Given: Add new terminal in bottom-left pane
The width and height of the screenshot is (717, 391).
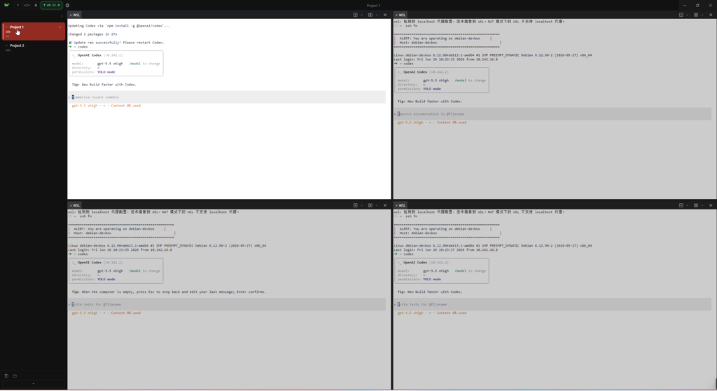Looking at the screenshot, I should (355, 205).
